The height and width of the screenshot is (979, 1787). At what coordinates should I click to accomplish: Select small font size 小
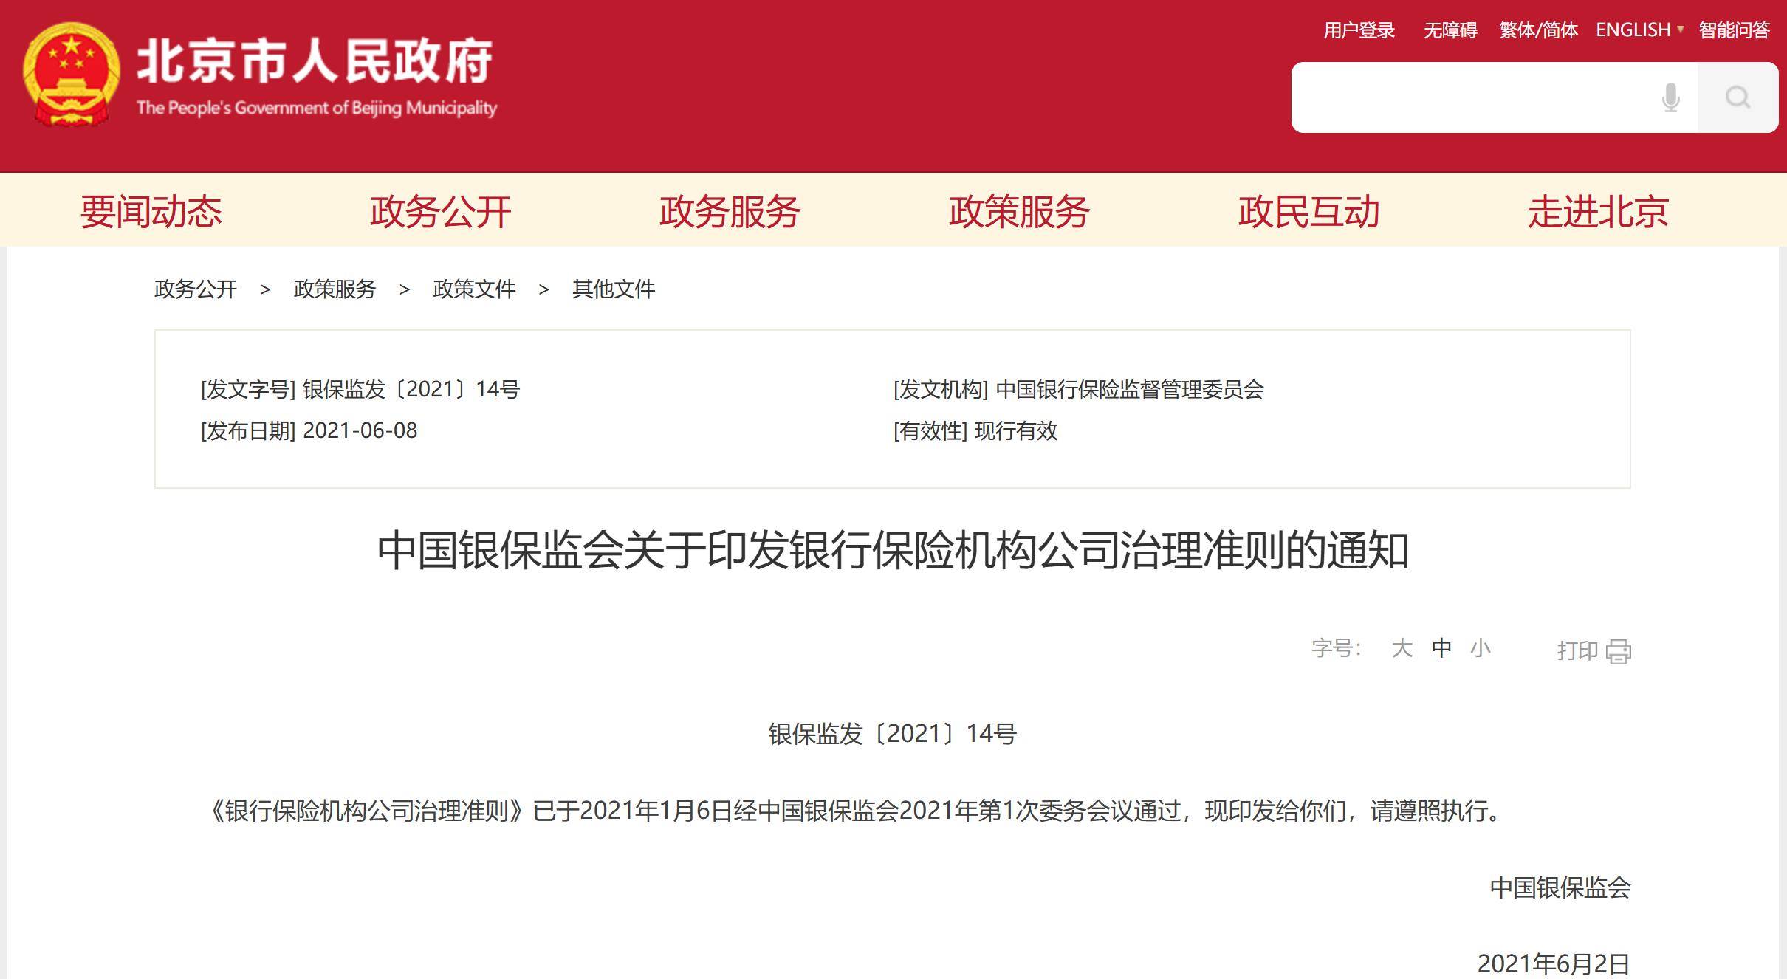point(1480,648)
